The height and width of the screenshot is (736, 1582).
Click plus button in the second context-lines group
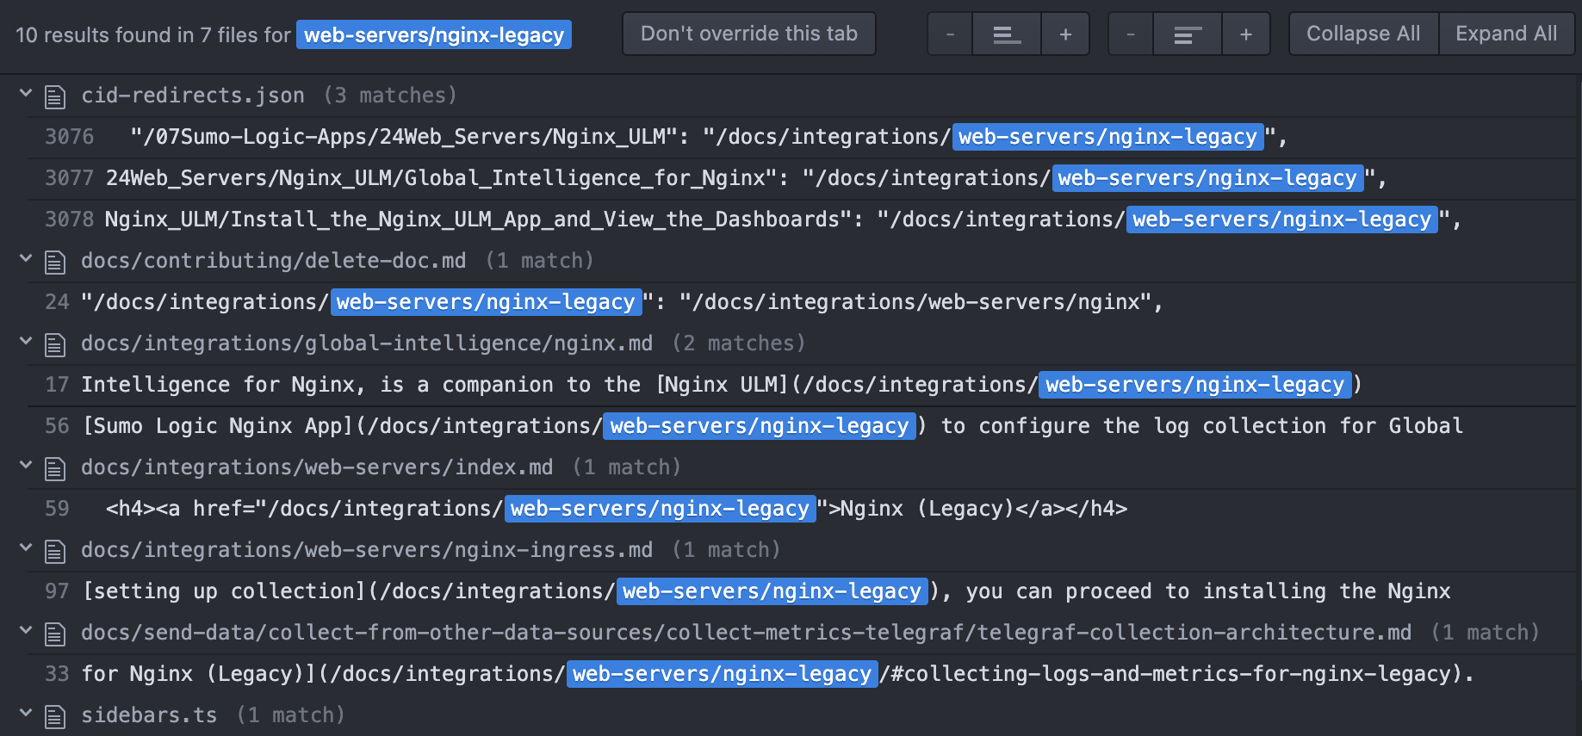[x=1245, y=34]
